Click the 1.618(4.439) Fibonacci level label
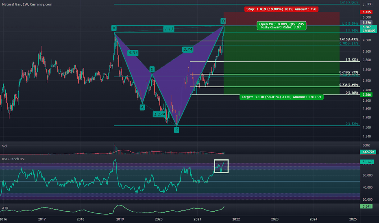The image size is (379, 223). pos(349,39)
